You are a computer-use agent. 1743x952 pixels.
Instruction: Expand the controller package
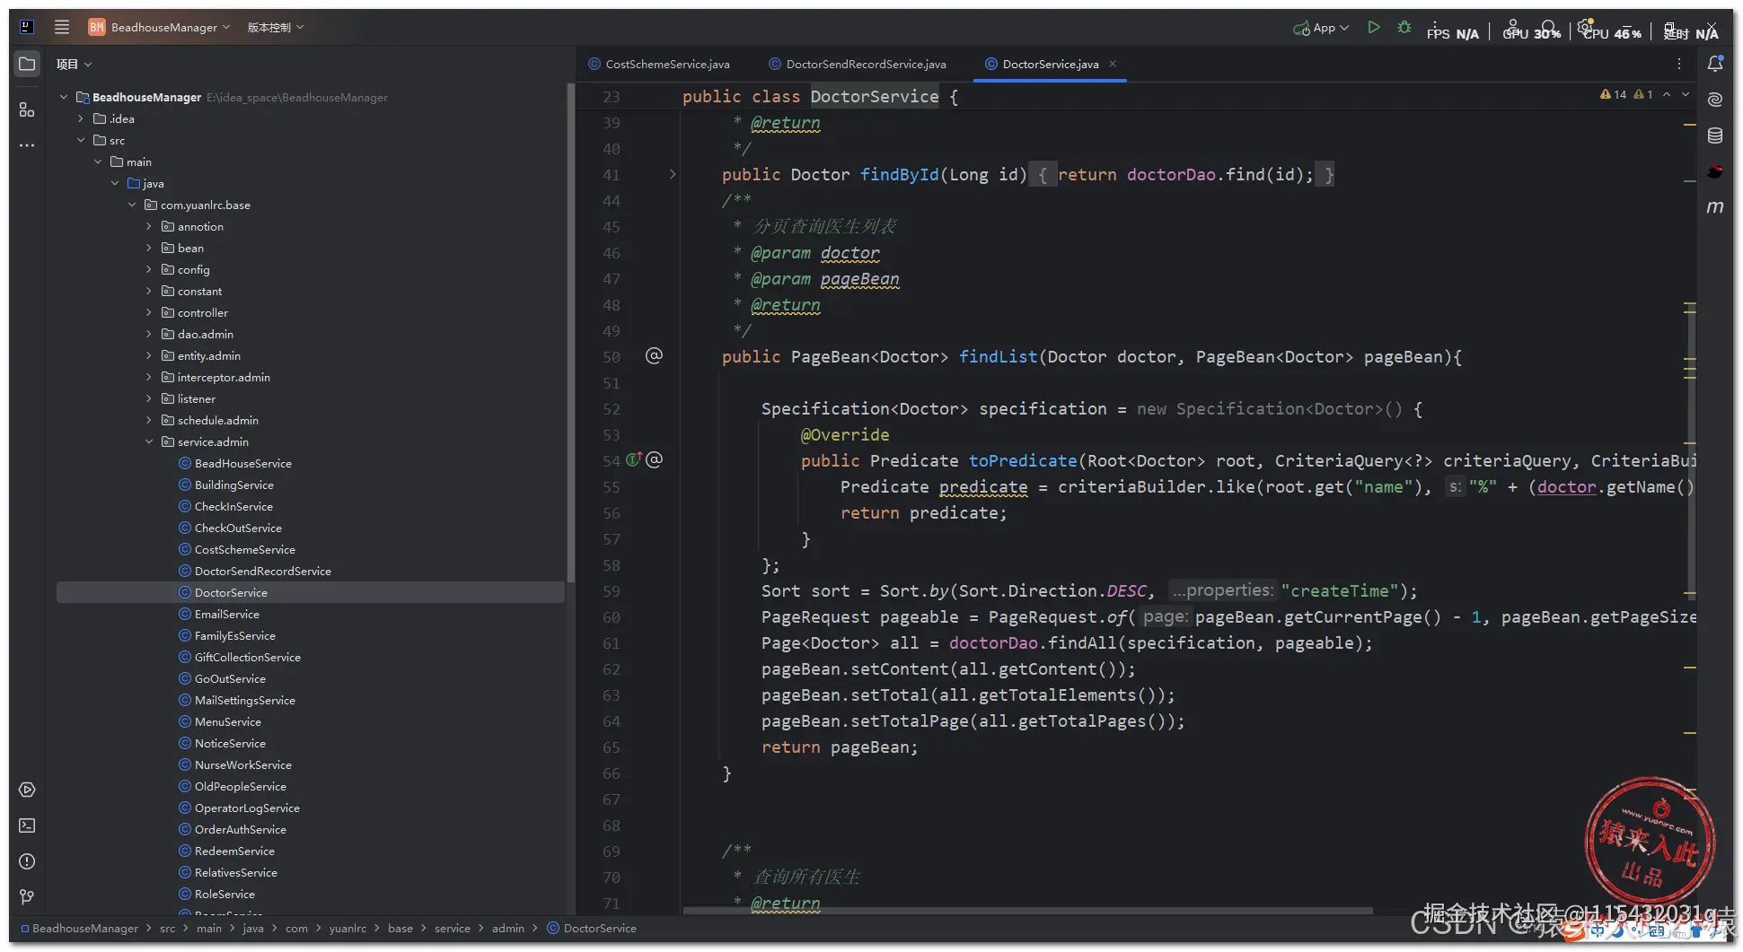(x=149, y=312)
